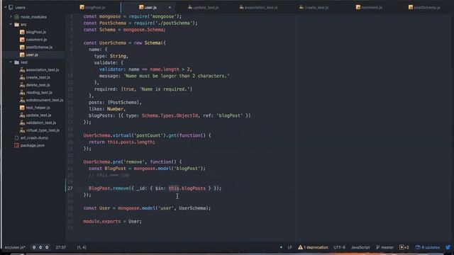Change UTF-8 file encoding
This screenshot has height=255, width=454.
pos(339,247)
